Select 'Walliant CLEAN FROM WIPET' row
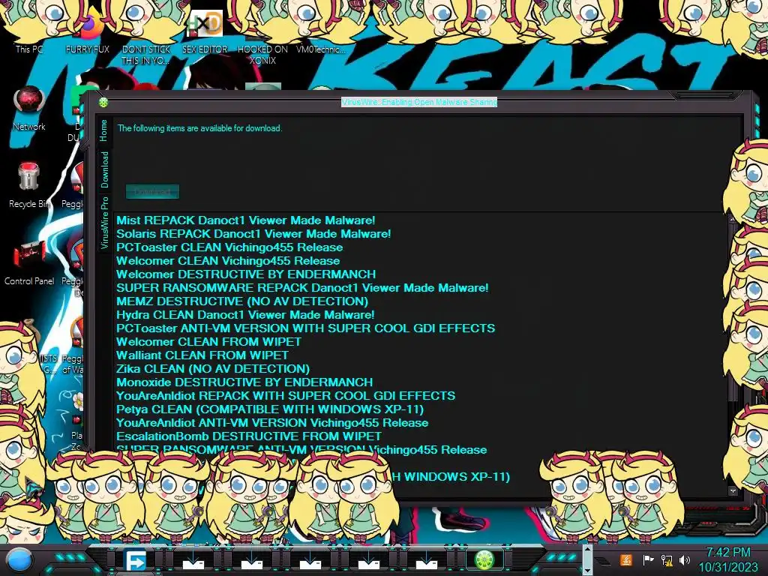 pyautogui.click(x=202, y=355)
